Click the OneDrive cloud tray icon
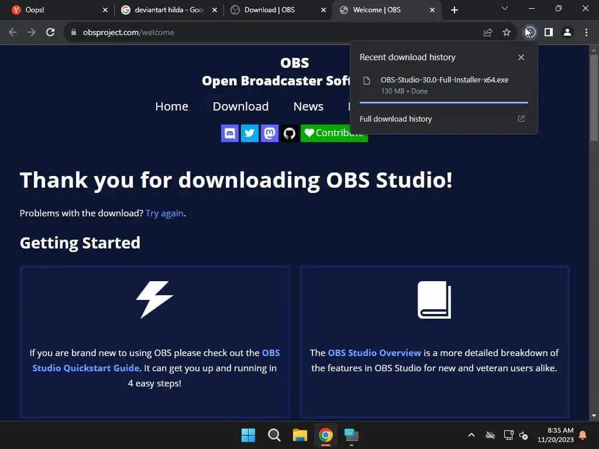This screenshot has height=449, width=599. coord(490,435)
